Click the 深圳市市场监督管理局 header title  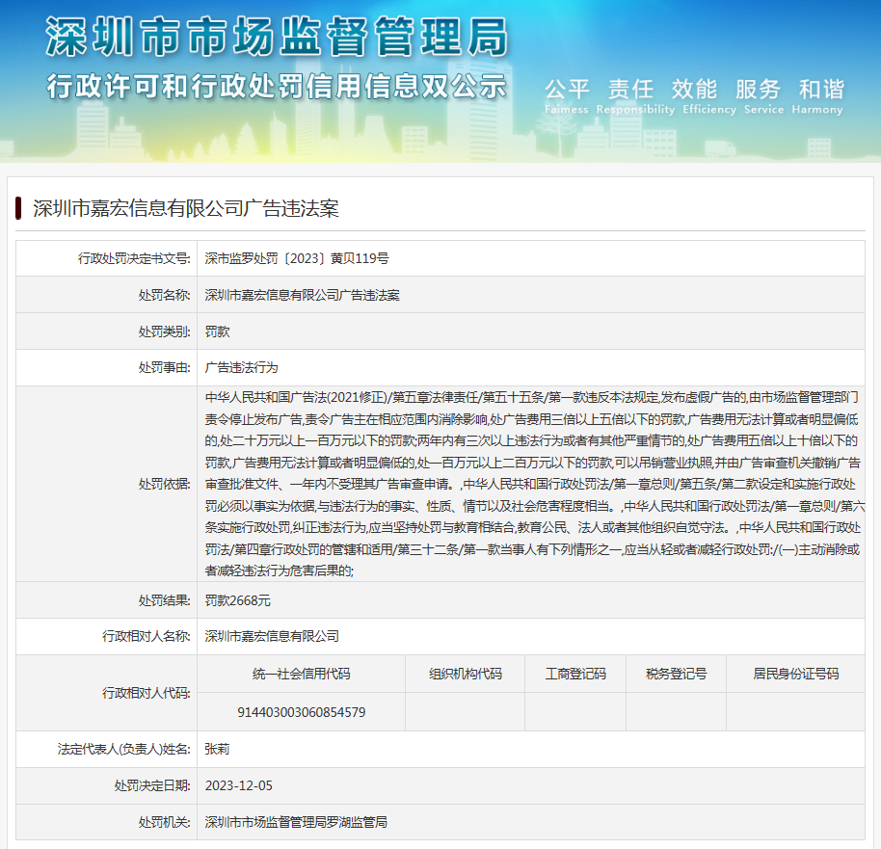click(276, 39)
